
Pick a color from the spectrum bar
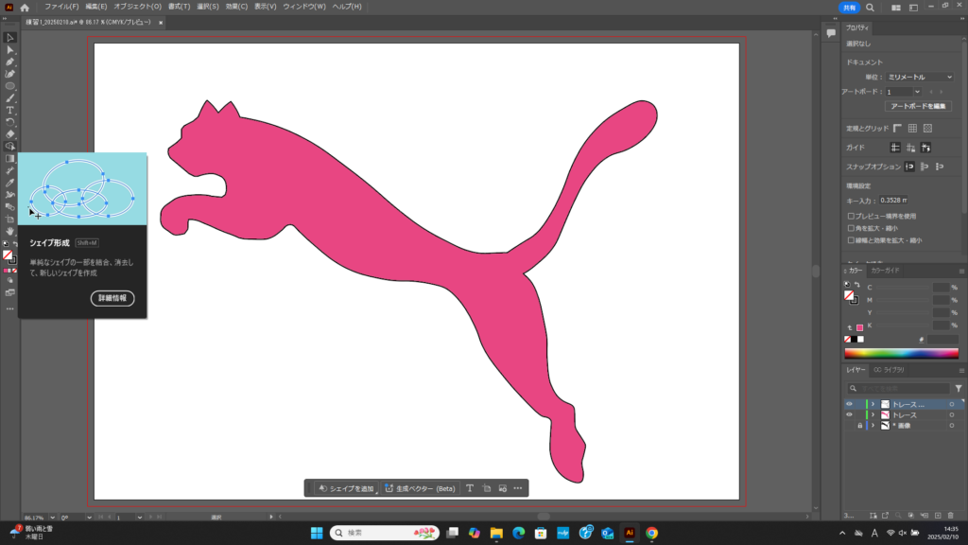(x=900, y=354)
